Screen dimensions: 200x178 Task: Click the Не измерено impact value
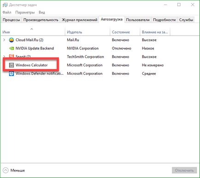pyautogui.click(x=153, y=65)
